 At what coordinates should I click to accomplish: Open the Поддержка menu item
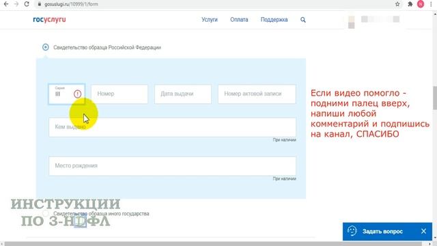coord(274,20)
